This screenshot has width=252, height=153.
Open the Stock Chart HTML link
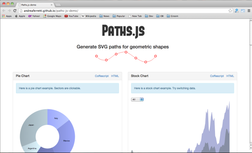(x=230, y=76)
